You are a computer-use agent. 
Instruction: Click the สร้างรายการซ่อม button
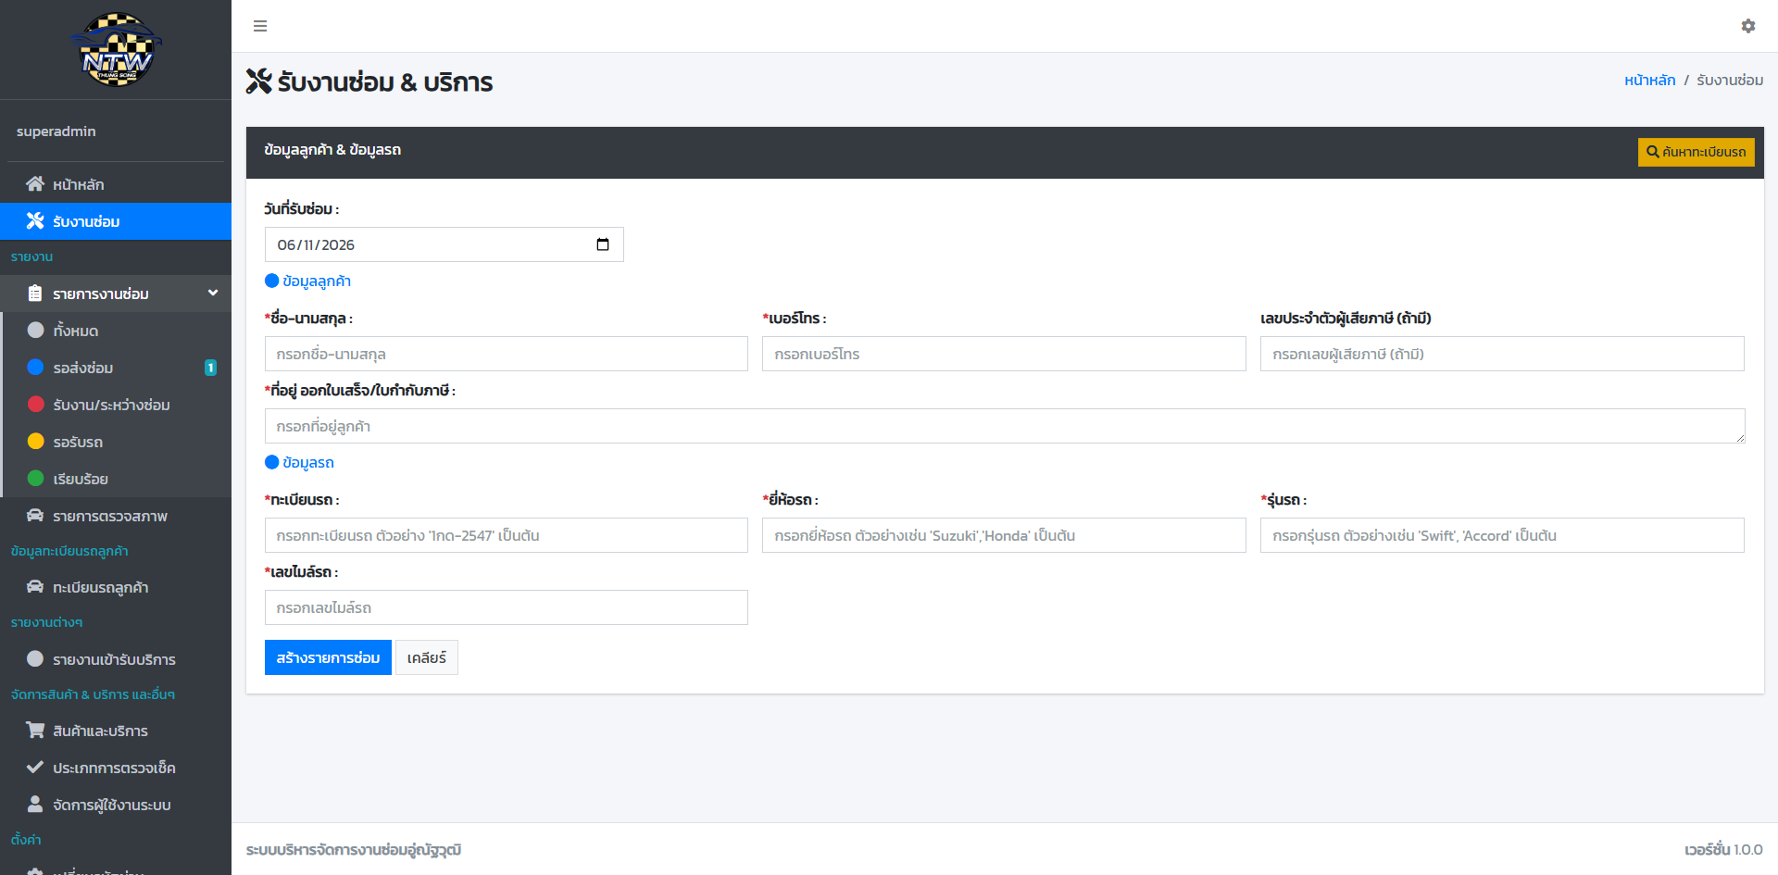pyautogui.click(x=328, y=657)
